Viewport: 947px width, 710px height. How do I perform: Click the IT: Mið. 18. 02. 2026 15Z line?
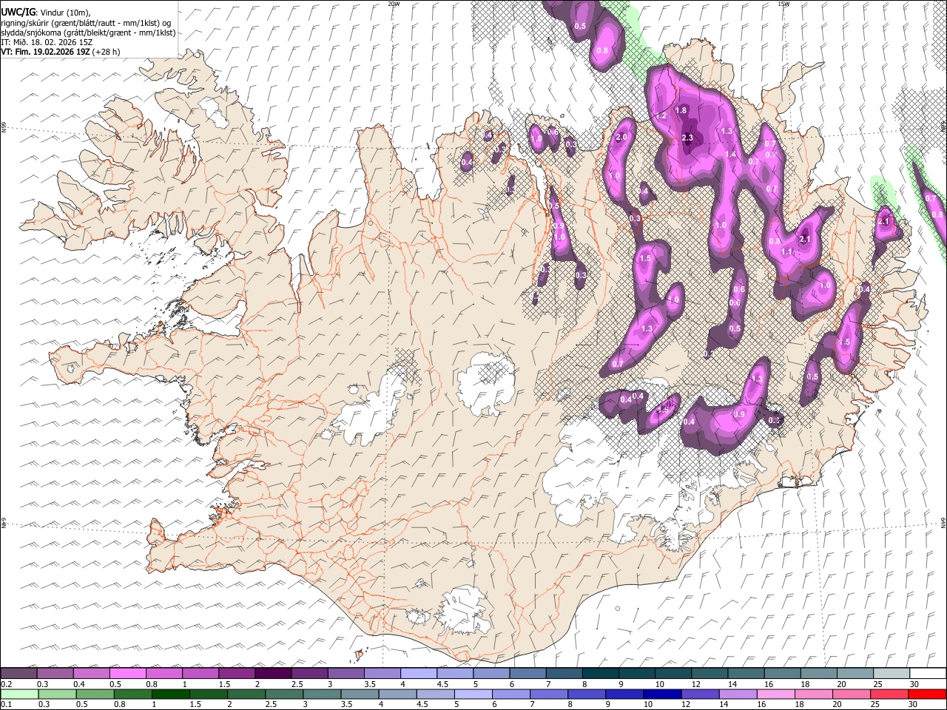coord(47,42)
